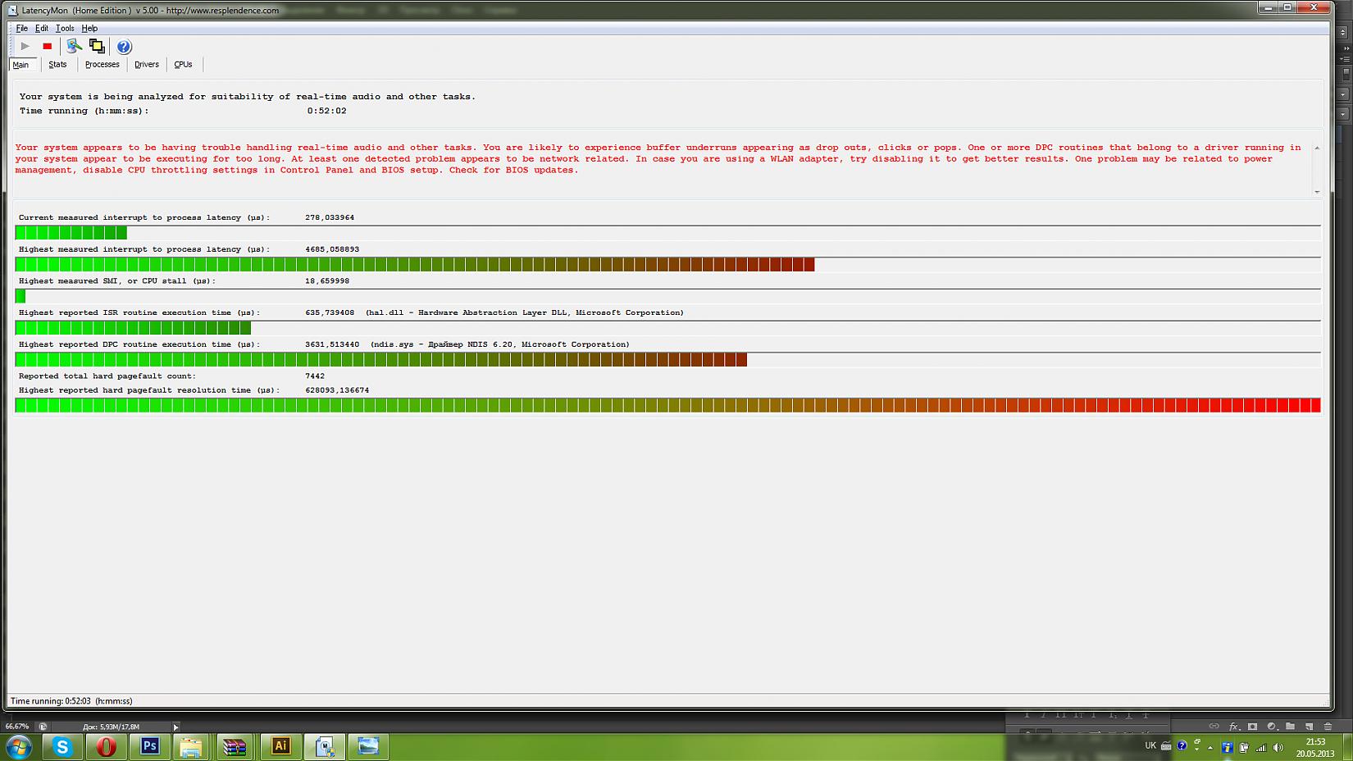Open the File menu
This screenshot has width=1353, height=761.
pyautogui.click(x=22, y=28)
